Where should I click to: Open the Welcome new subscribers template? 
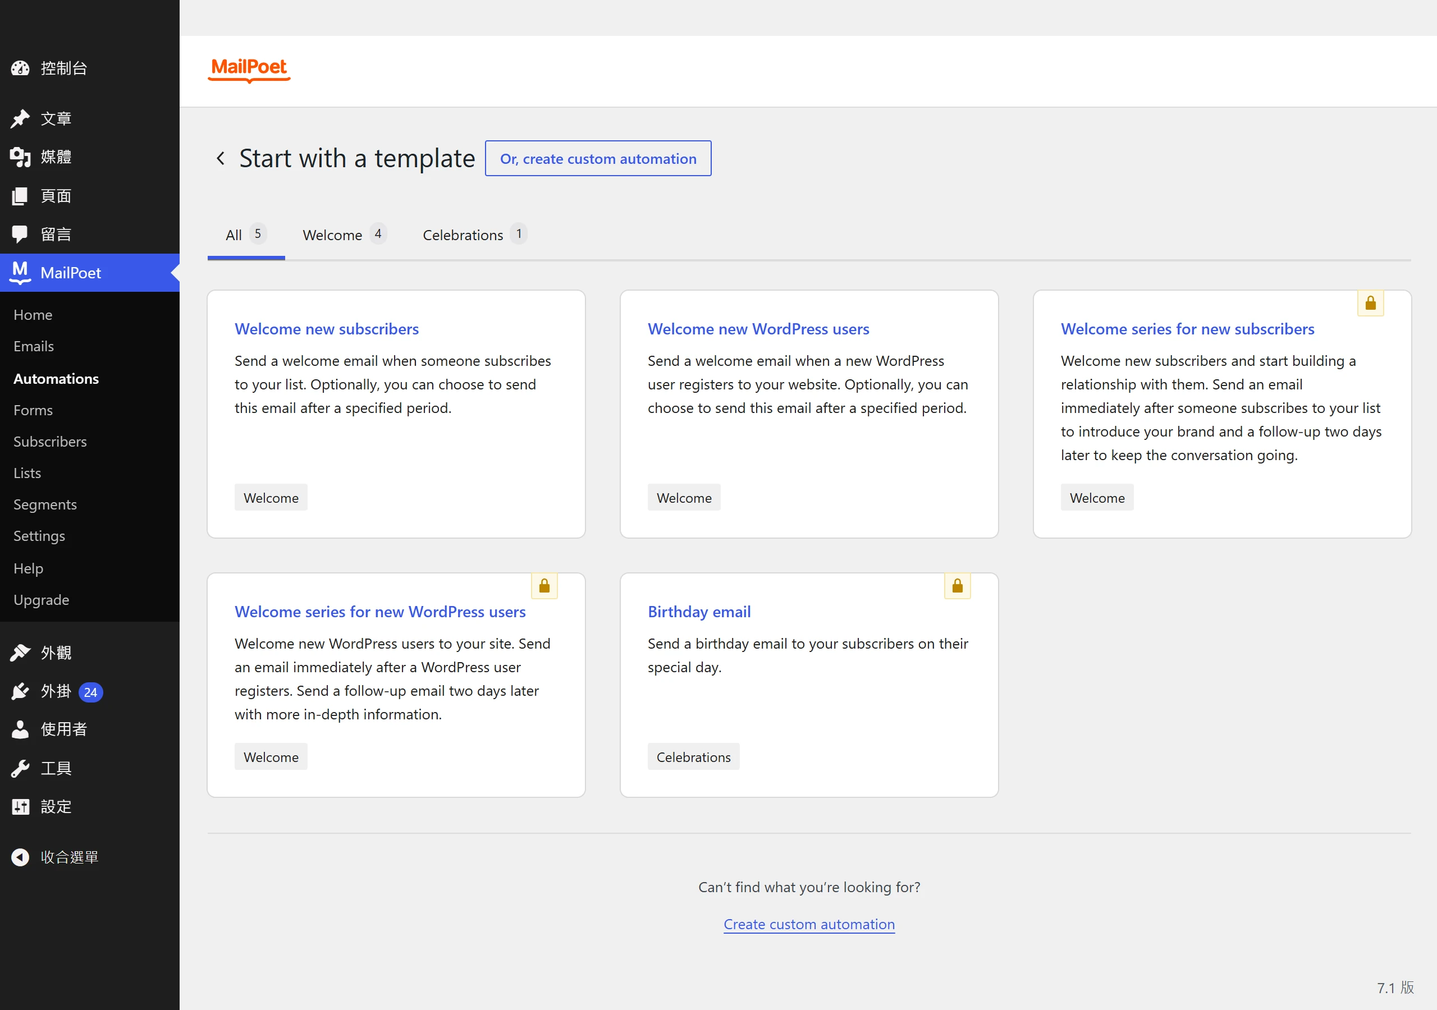pos(327,329)
